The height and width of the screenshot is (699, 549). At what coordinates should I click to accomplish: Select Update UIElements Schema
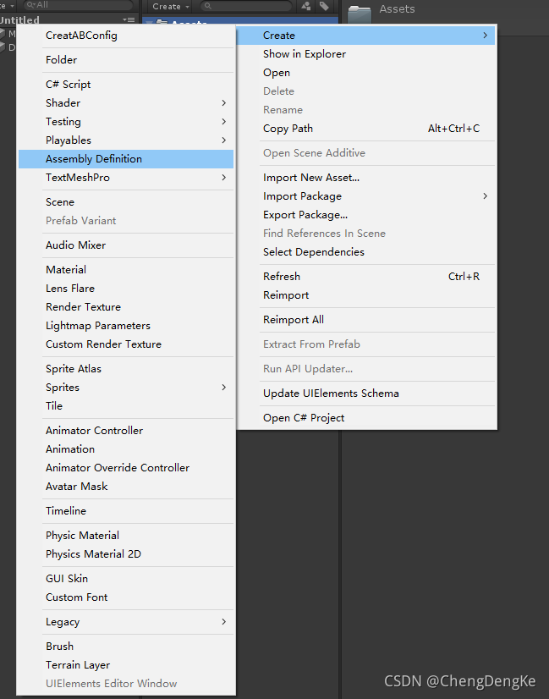[x=366, y=394]
